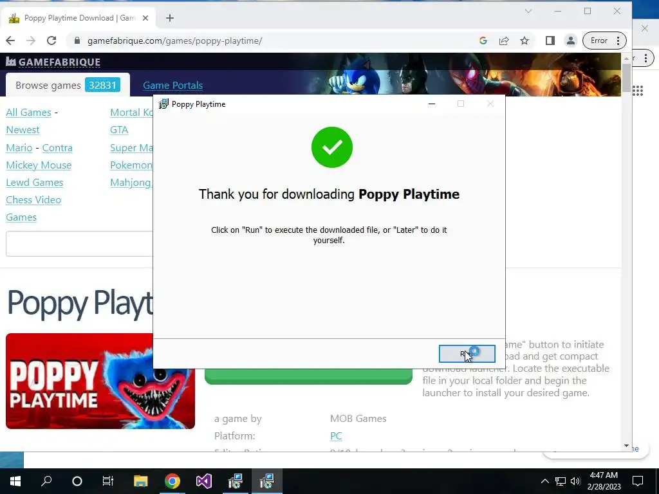Click the address bar URL
Image resolution: width=659 pixels, height=494 pixels.
point(174,41)
